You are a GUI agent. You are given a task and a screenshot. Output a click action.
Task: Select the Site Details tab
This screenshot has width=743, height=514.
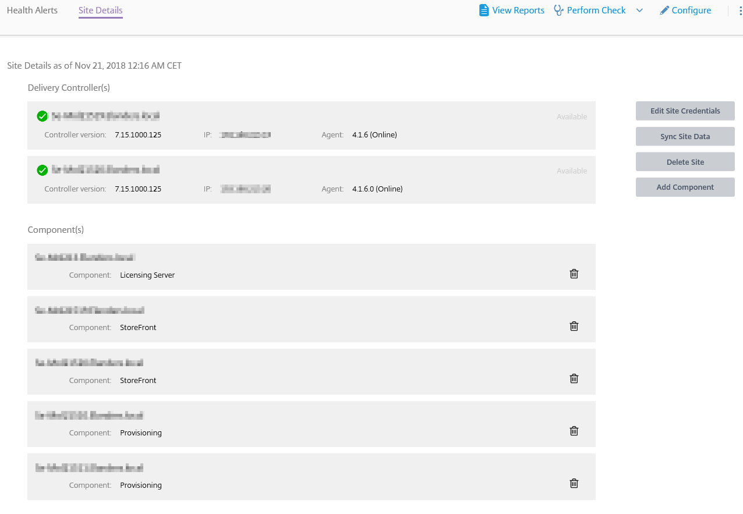(100, 10)
